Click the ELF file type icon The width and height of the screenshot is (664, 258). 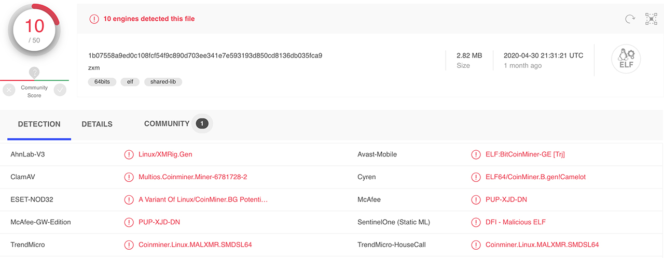click(626, 59)
